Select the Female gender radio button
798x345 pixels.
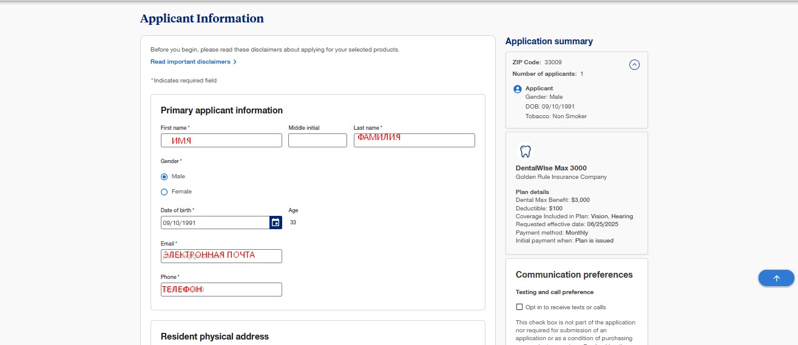point(164,192)
